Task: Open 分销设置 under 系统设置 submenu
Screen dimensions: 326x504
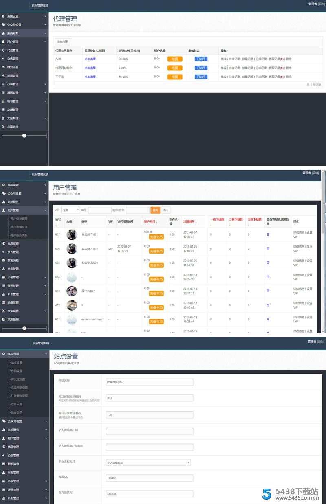Action: [x=17, y=371]
